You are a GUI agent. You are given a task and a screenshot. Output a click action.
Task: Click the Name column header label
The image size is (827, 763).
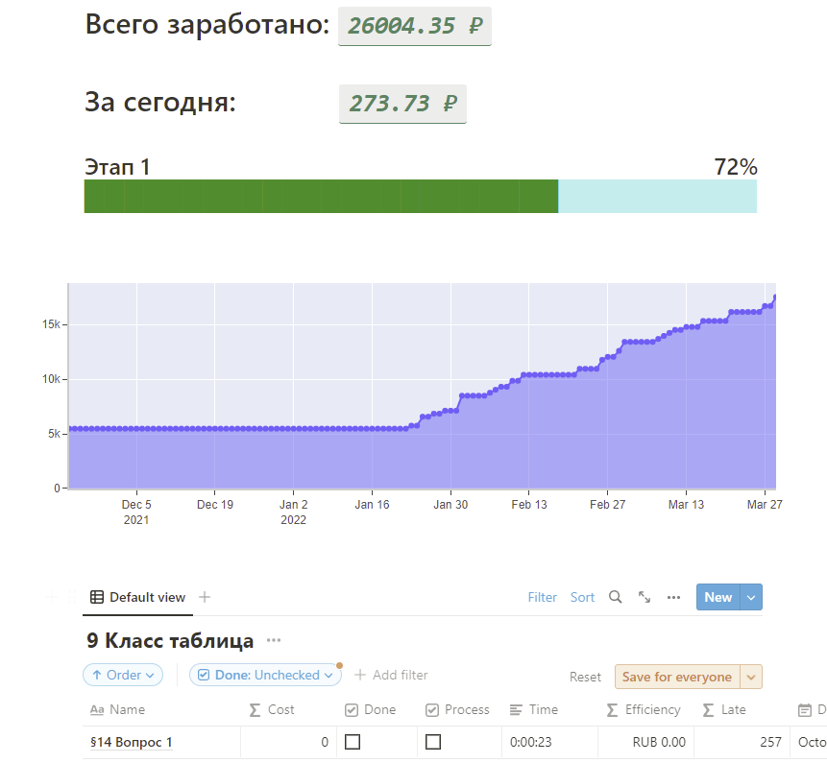(x=127, y=710)
